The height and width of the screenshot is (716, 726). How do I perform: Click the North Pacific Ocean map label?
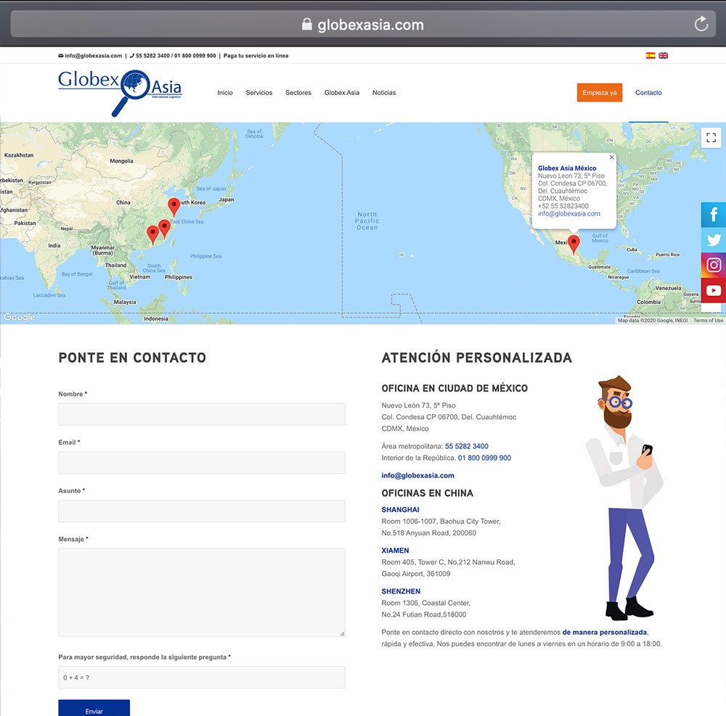(367, 221)
